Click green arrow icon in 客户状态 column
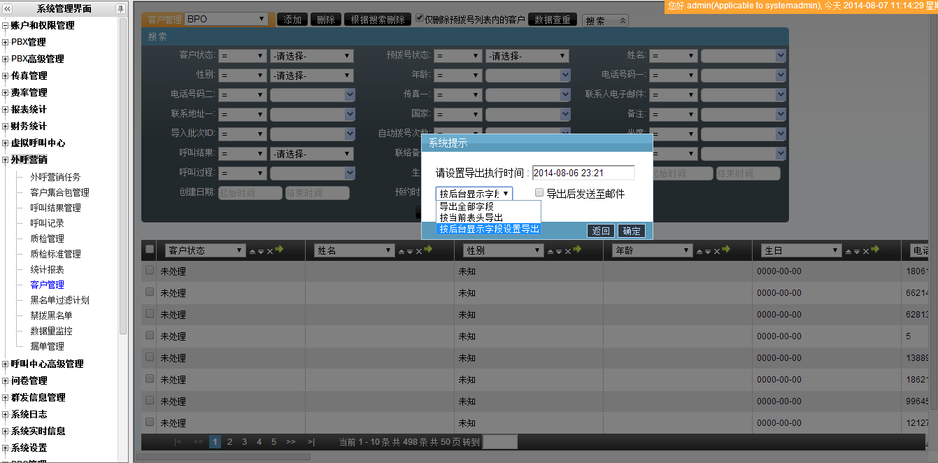This screenshot has width=938, height=463. pos(279,250)
